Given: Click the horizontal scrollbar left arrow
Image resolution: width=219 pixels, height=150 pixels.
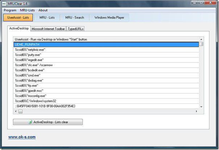Looking at the screenshot, I should click(16, 111).
